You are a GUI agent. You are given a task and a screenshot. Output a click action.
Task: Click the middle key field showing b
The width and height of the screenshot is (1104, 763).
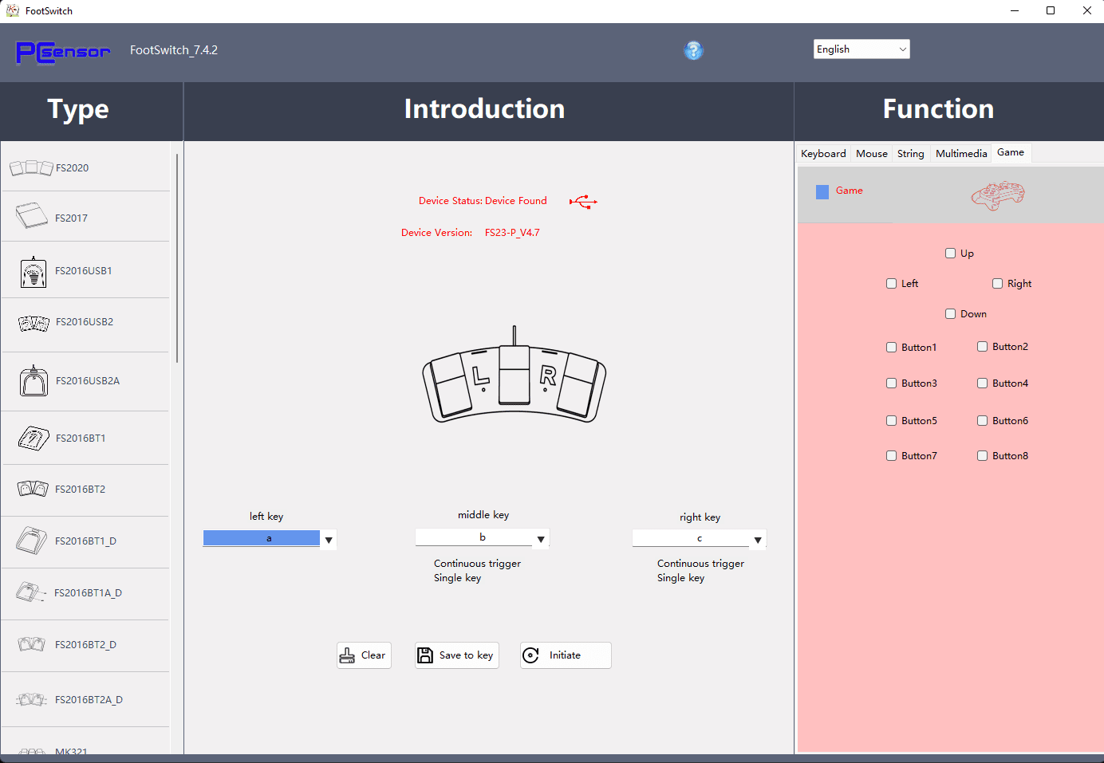pos(475,537)
